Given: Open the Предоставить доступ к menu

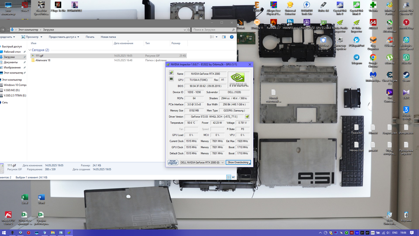Looking at the screenshot, I should point(64,37).
